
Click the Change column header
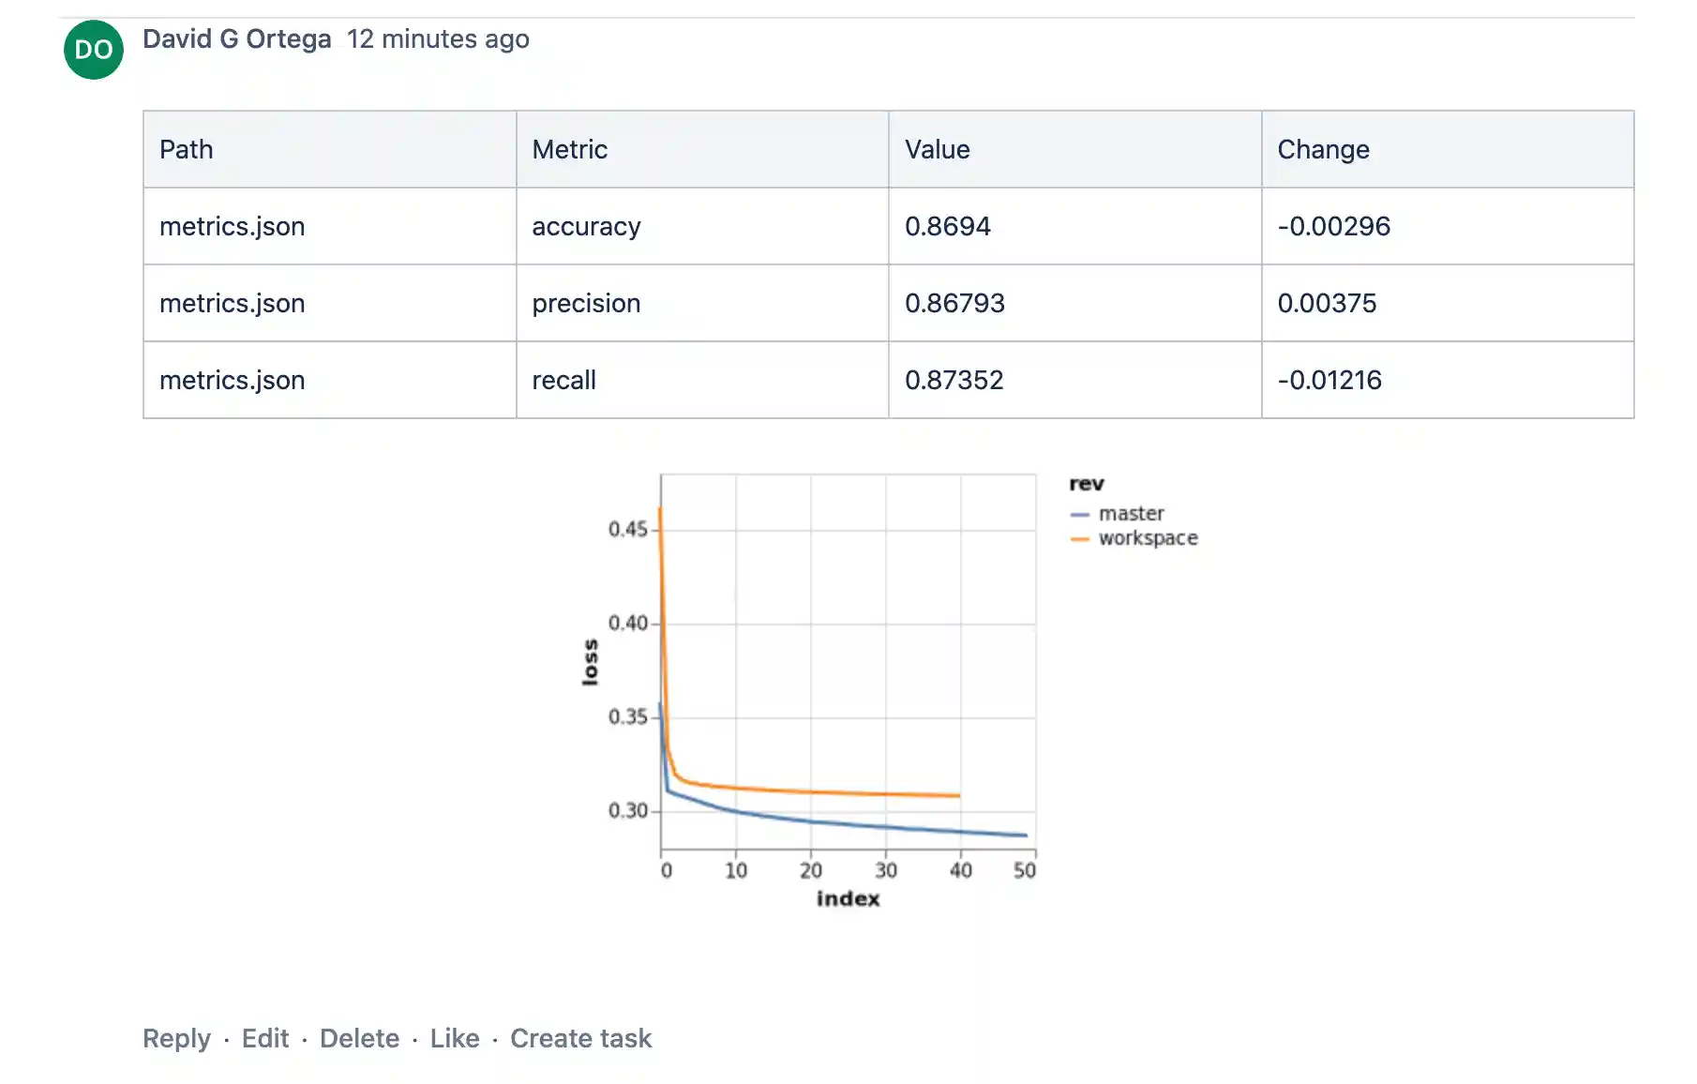tap(1322, 149)
